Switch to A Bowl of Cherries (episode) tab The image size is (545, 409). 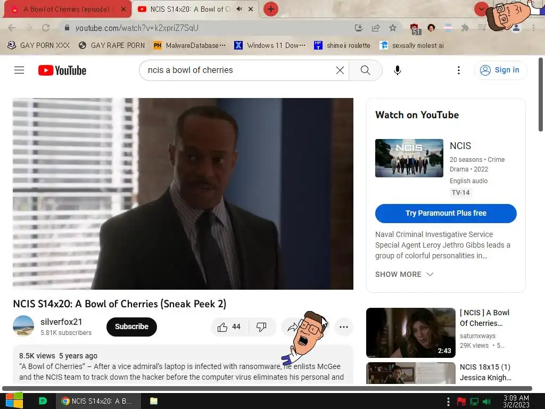pyautogui.click(x=66, y=10)
